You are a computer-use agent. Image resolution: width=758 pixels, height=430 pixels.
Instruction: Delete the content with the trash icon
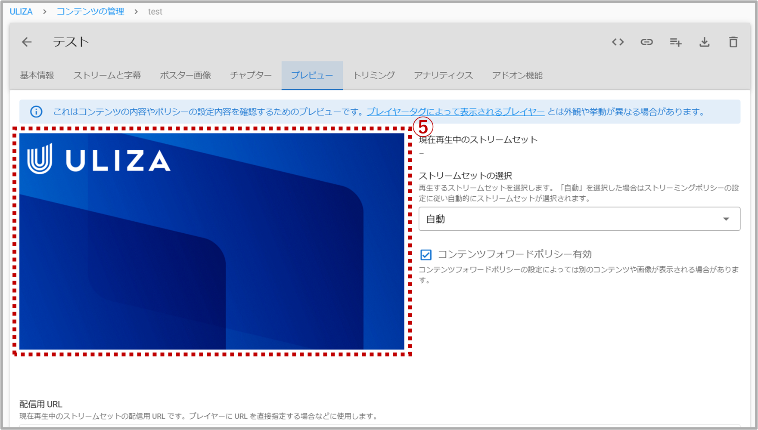pos(733,42)
